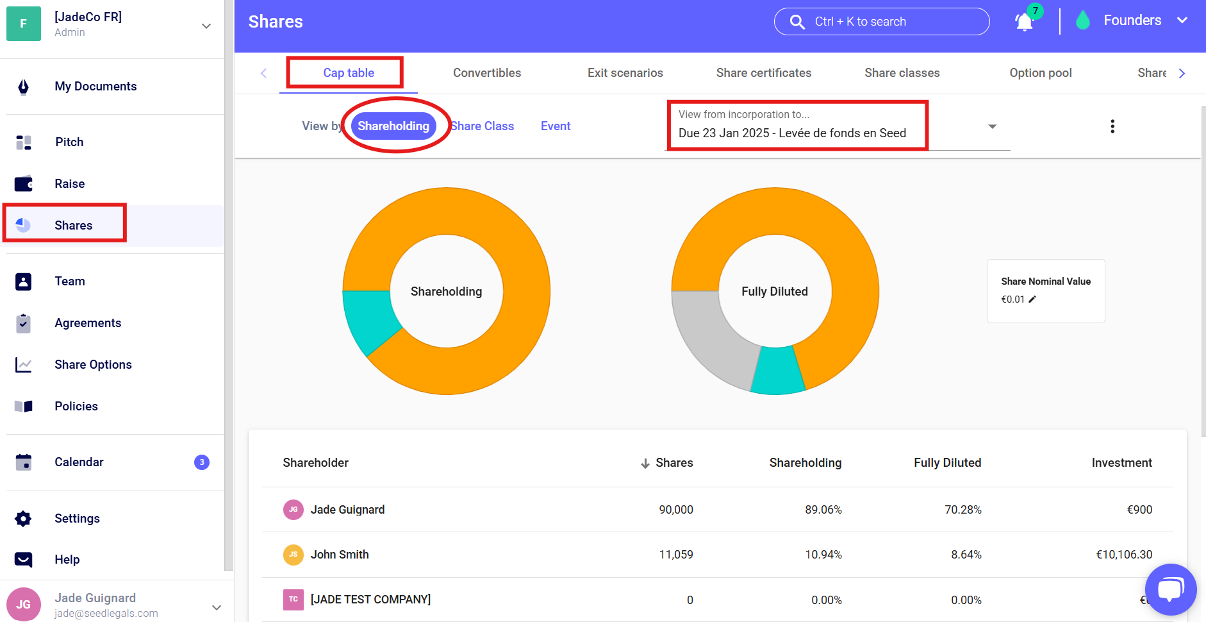Open the Option pool tab

click(1040, 73)
